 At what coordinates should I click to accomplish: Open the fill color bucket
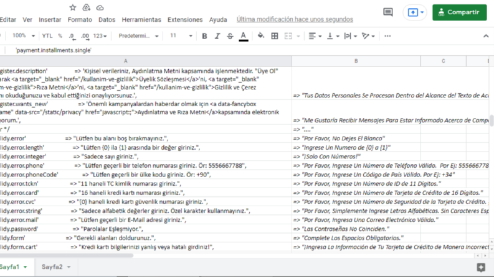(x=261, y=36)
